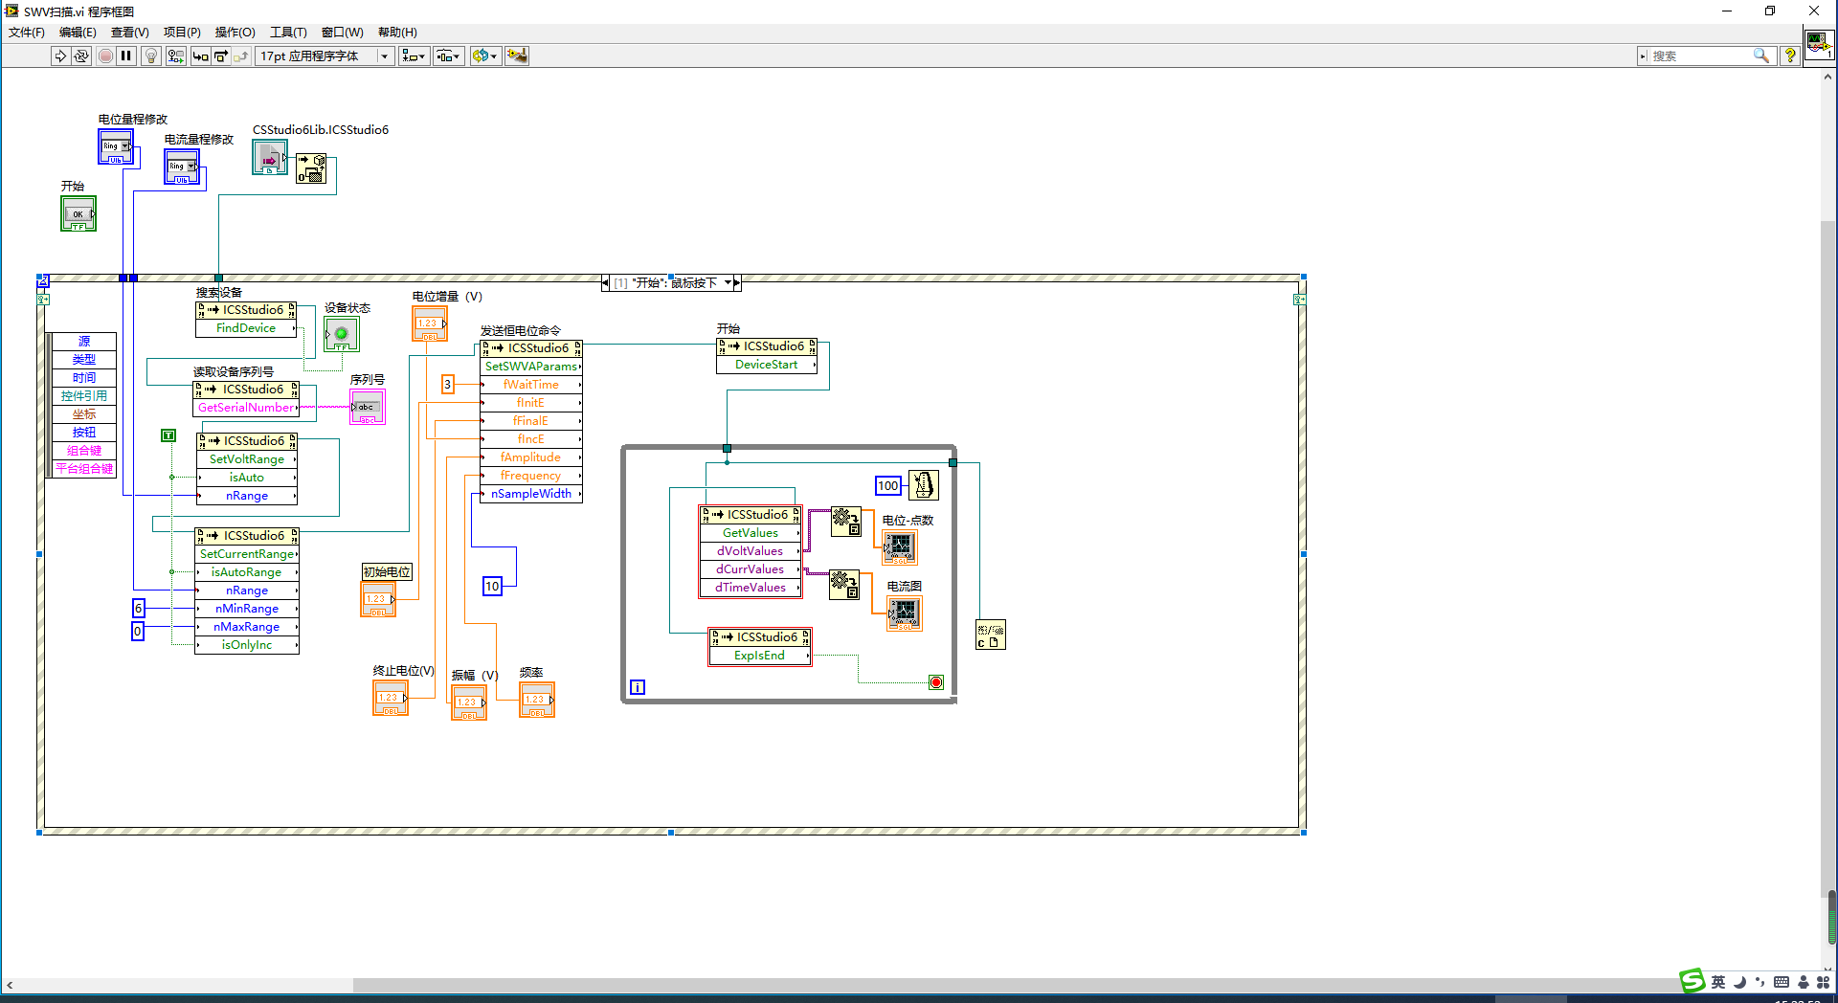Viewport: 1838px width, 1003px height.
Task: Click the Run Continuously button
Action: click(x=81, y=56)
